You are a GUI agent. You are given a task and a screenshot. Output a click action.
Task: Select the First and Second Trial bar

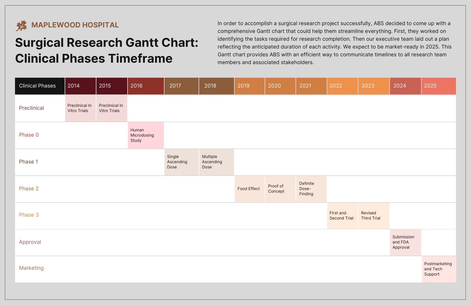[342, 215]
